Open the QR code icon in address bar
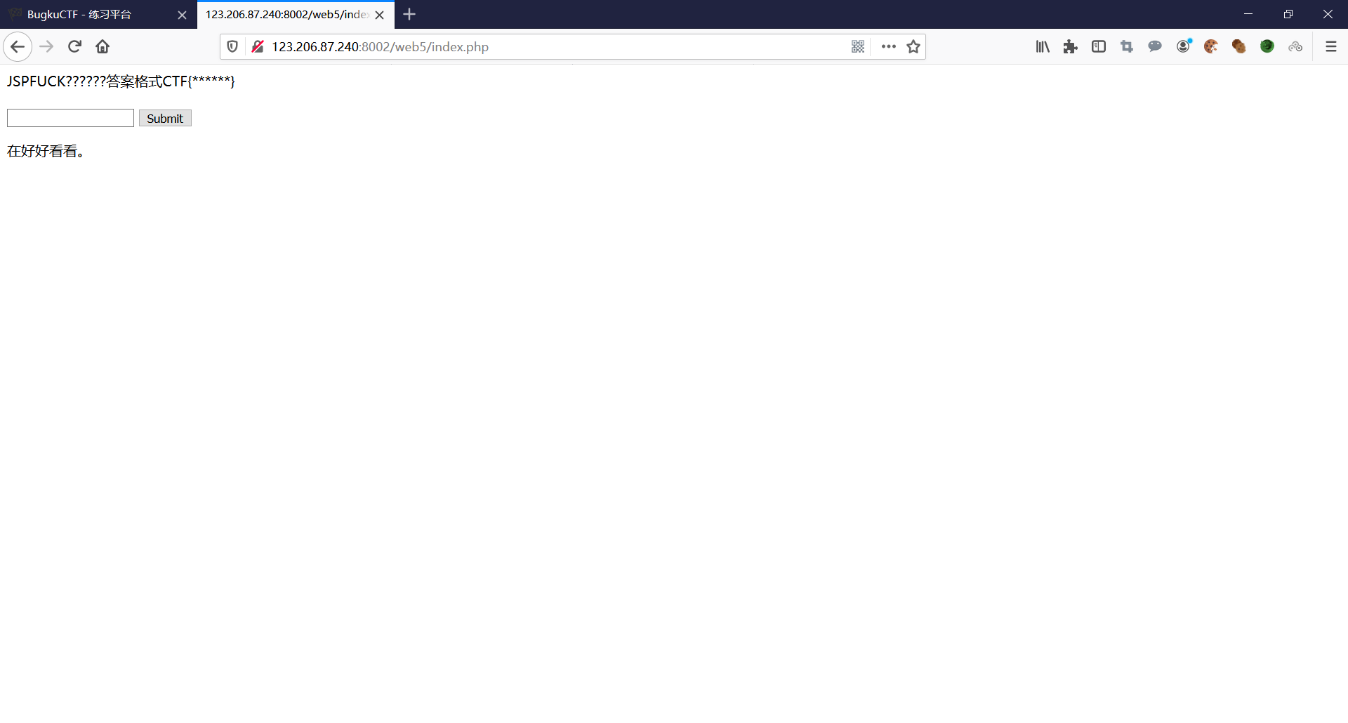The image size is (1348, 723). (858, 47)
